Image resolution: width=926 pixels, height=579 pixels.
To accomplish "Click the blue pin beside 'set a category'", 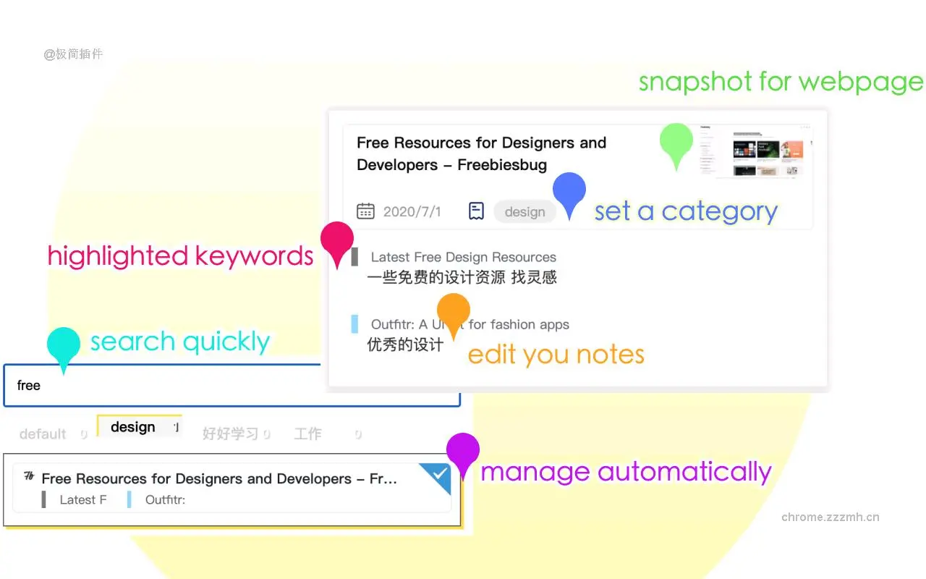I will pos(569,191).
